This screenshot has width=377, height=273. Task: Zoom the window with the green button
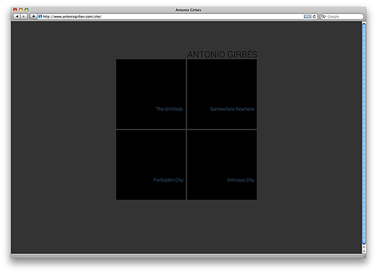click(27, 10)
